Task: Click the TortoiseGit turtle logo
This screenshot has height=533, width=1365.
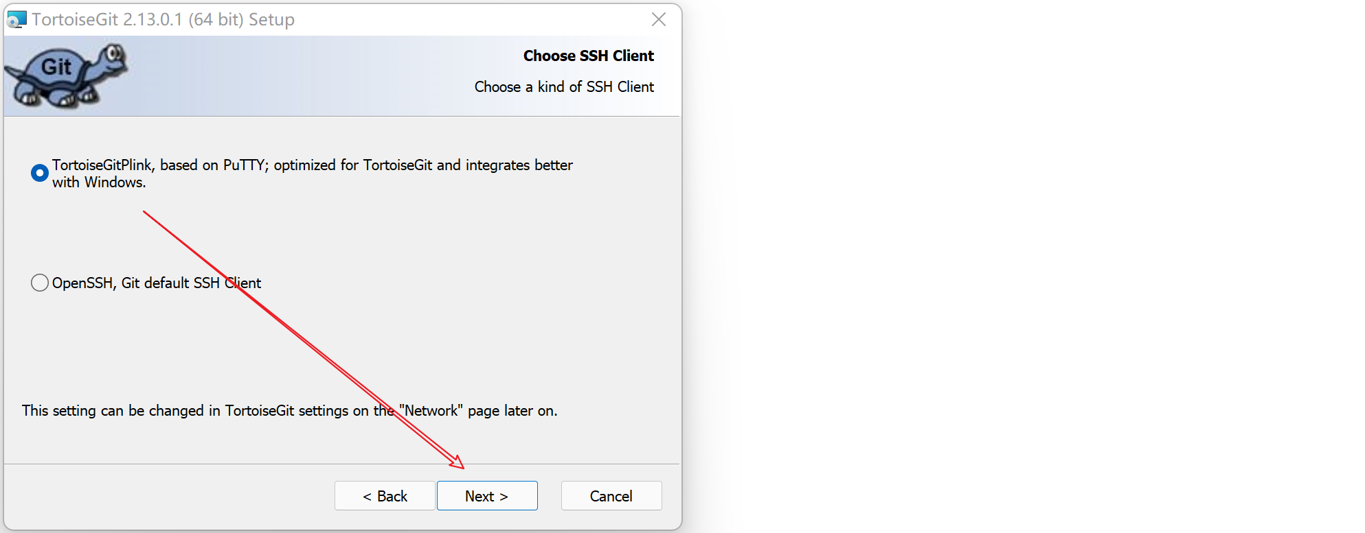Action: point(65,75)
